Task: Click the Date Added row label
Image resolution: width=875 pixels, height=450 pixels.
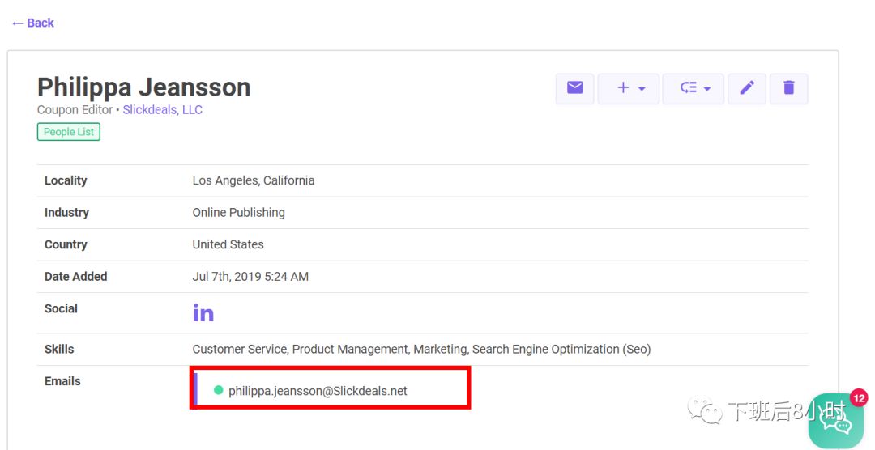Action: tap(76, 277)
